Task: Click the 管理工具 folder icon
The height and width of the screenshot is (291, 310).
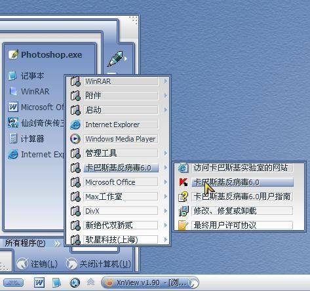Action: (75, 153)
